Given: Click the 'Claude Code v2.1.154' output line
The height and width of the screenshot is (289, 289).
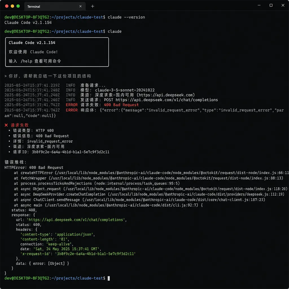Looking at the screenshot, I should (x=28, y=23).
